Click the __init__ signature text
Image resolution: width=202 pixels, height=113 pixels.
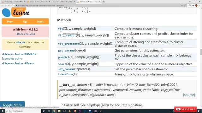[x=120, y=90]
